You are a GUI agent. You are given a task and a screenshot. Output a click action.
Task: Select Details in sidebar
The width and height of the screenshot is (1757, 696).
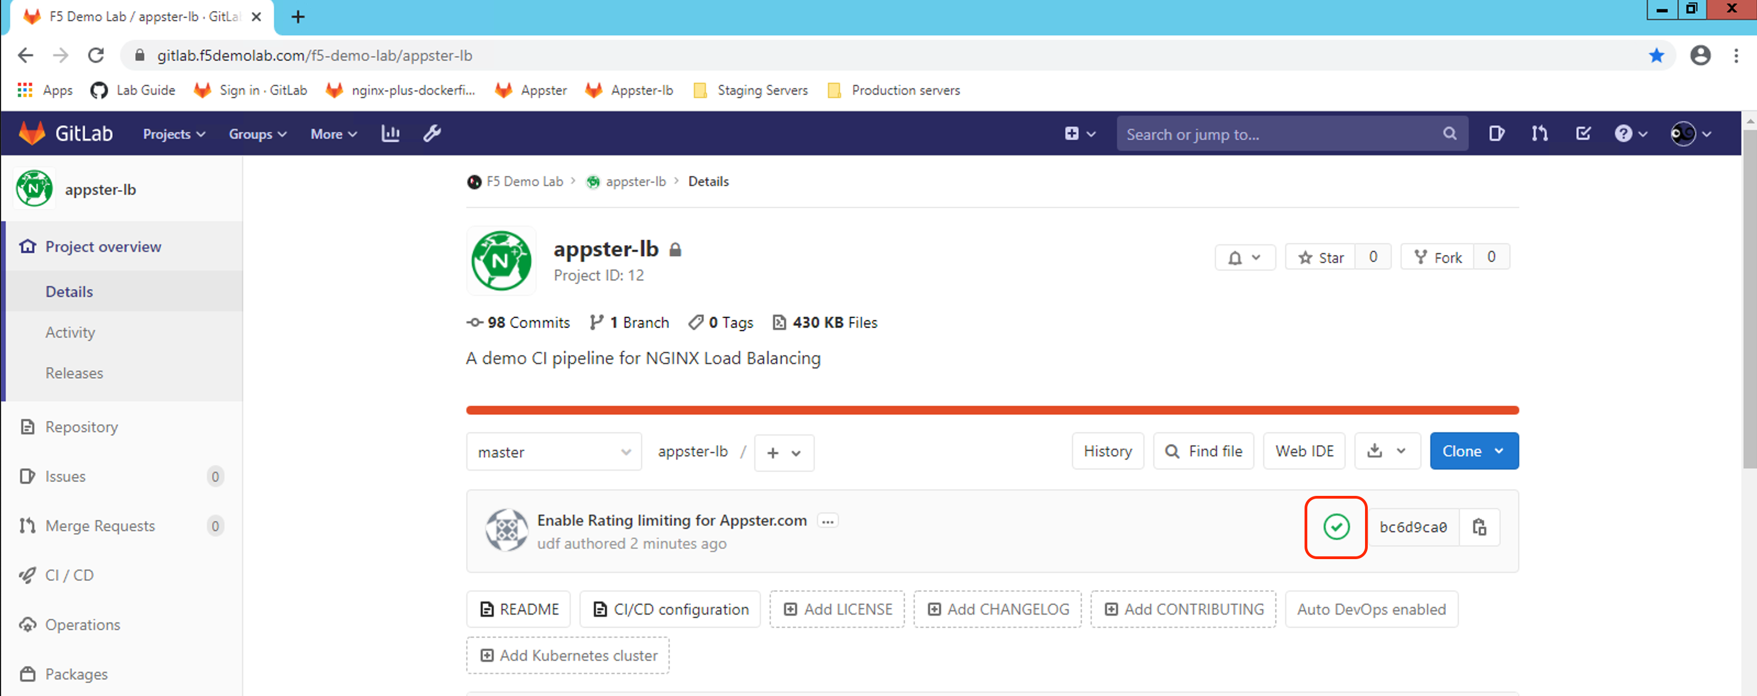[69, 292]
